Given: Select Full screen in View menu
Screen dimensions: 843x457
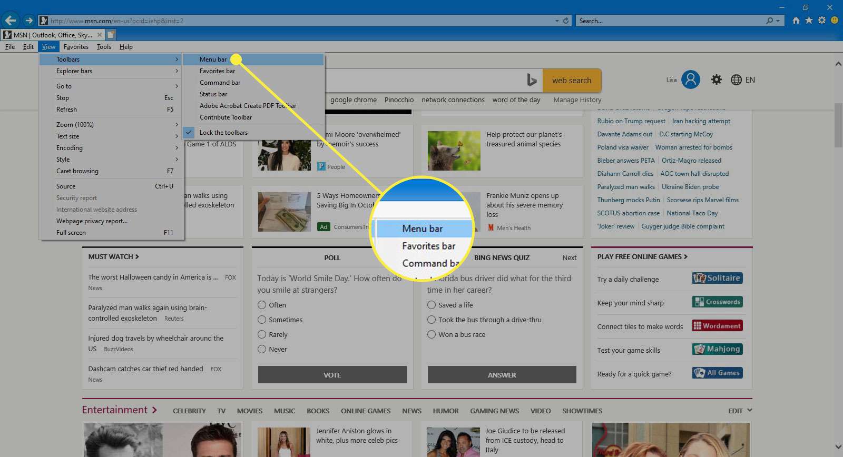Looking at the screenshot, I should [x=112, y=232].
